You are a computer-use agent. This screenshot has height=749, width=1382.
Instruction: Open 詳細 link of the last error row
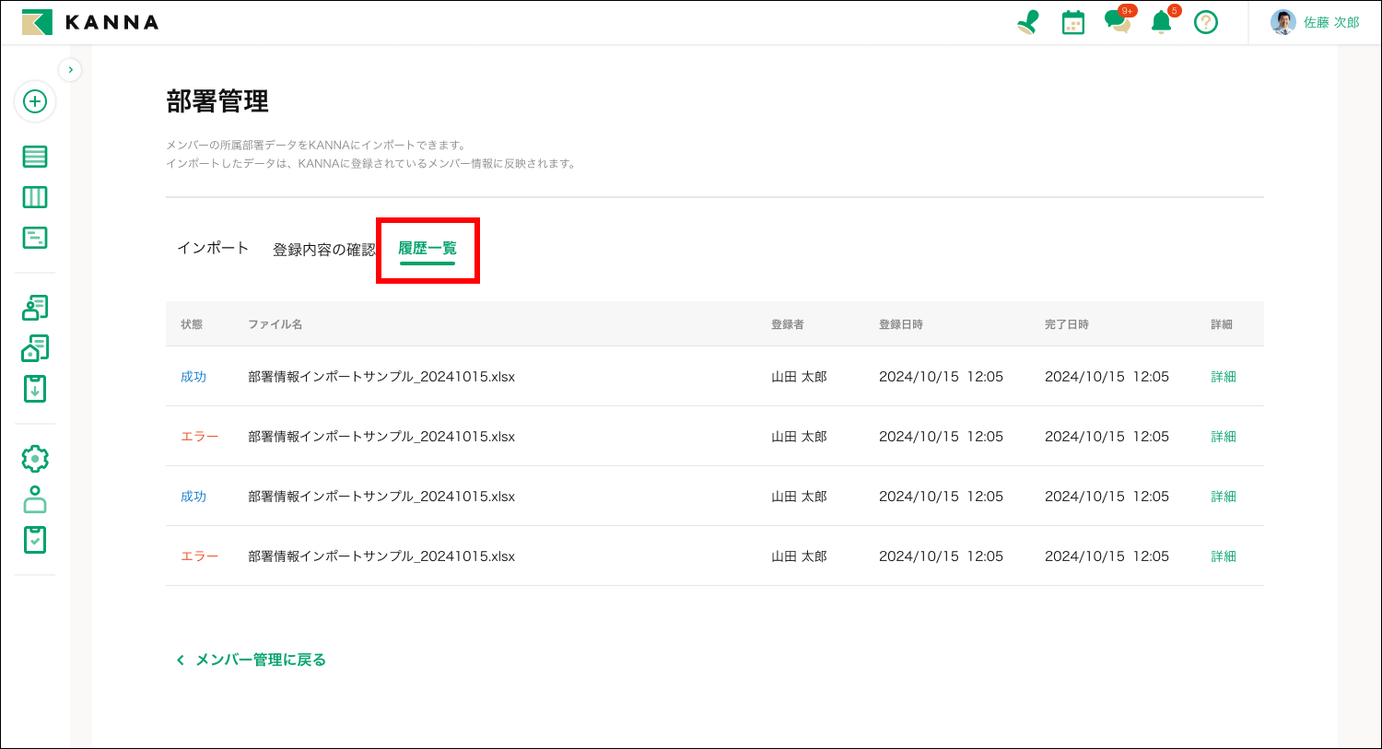coord(1223,556)
